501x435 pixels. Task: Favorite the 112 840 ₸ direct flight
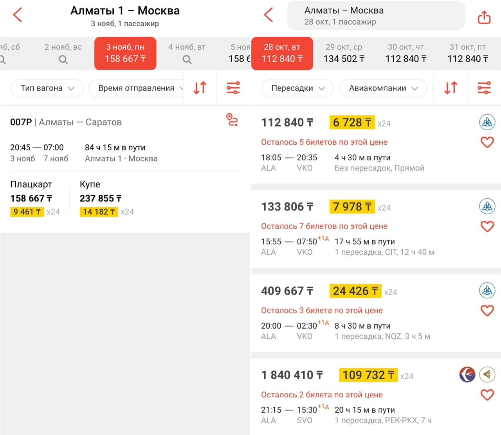click(x=487, y=142)
